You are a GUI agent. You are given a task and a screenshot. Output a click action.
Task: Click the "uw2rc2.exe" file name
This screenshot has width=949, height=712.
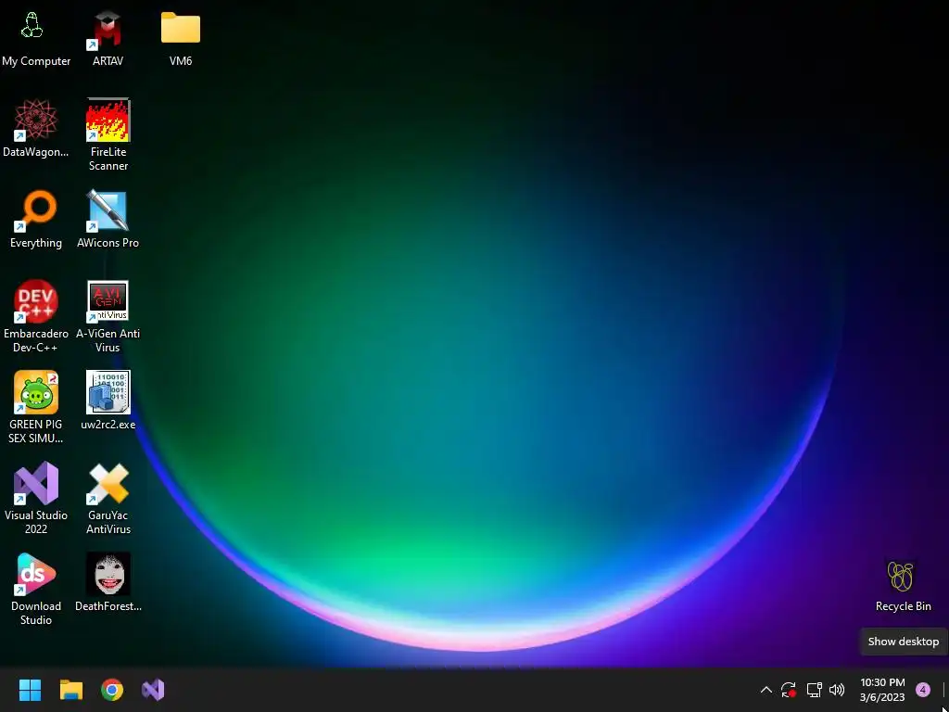[x=108, y=425]
